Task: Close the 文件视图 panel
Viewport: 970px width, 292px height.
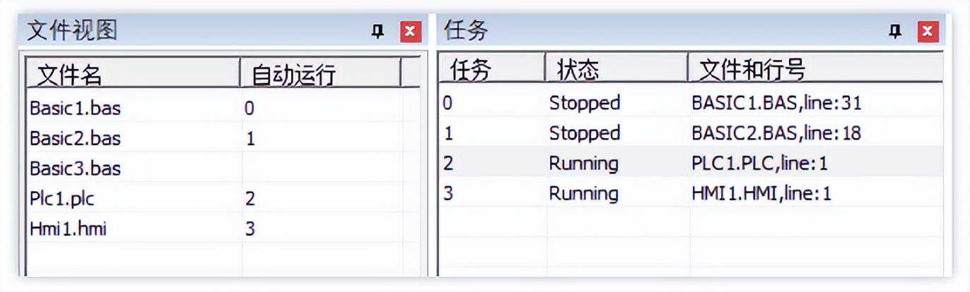Action: (410, 32)
